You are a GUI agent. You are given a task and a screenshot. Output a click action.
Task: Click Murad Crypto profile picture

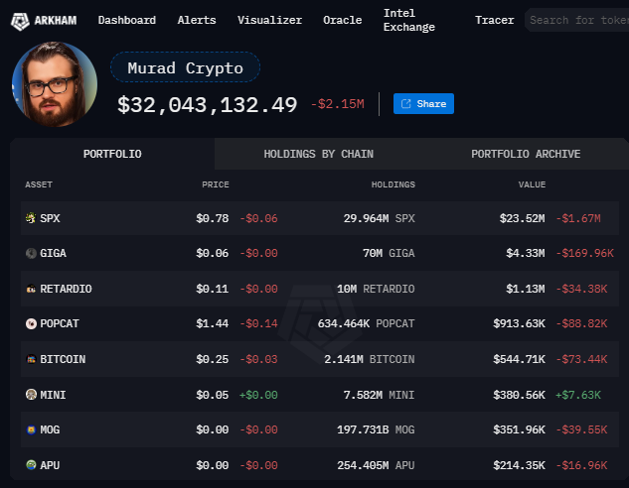click(x=55, y=84)
